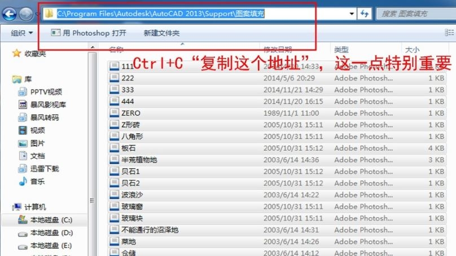The image size is (456, 256).
Task: Sort by the 大小 column header
Action: click(x=413, y=50)
